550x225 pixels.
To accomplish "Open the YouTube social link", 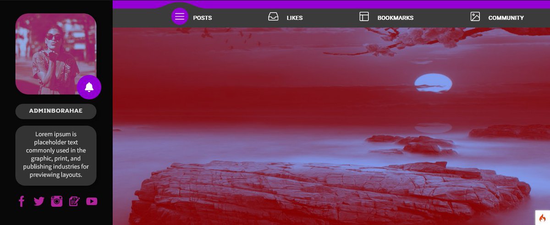I will 92,201.
